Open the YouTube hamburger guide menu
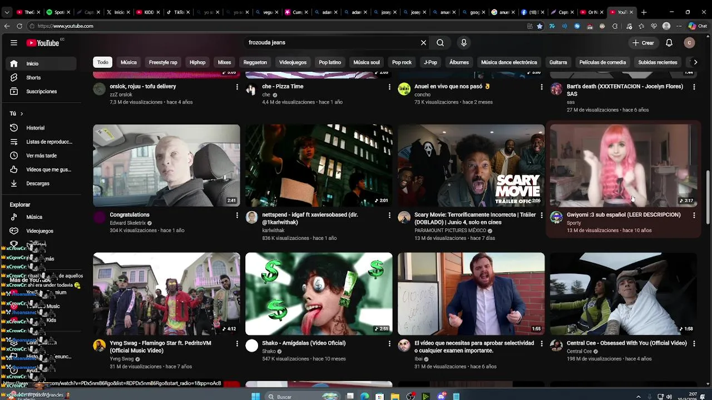The height and width of the screenshot is (400, 712). point(14,43)
